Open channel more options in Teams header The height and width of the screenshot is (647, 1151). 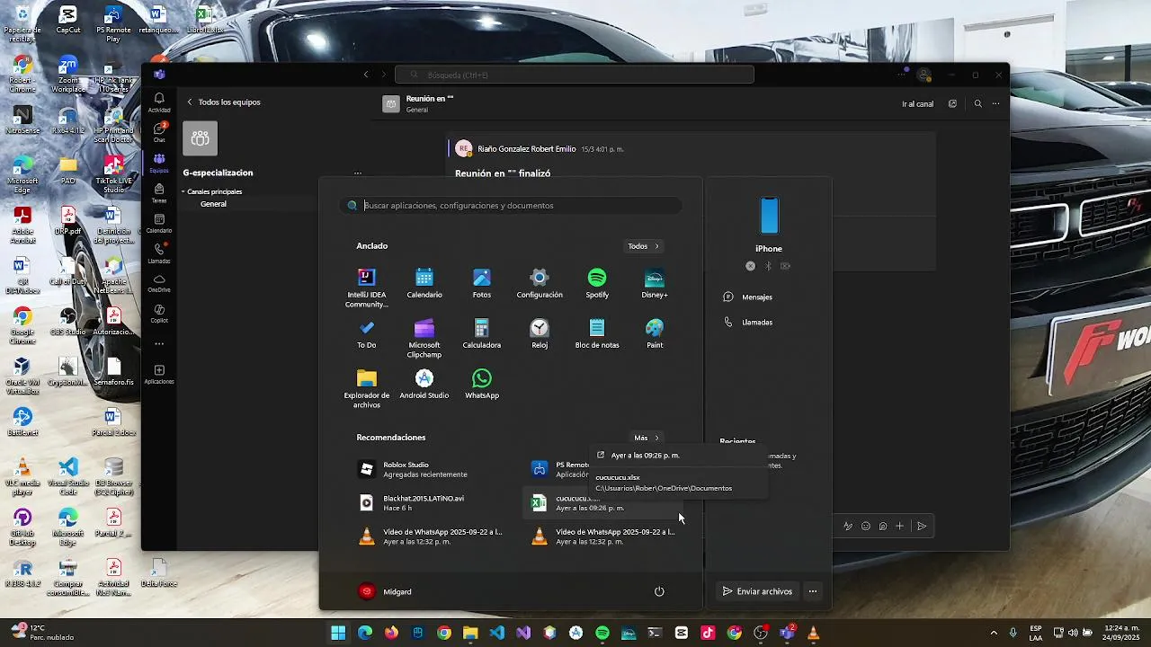tap(995, 104)
